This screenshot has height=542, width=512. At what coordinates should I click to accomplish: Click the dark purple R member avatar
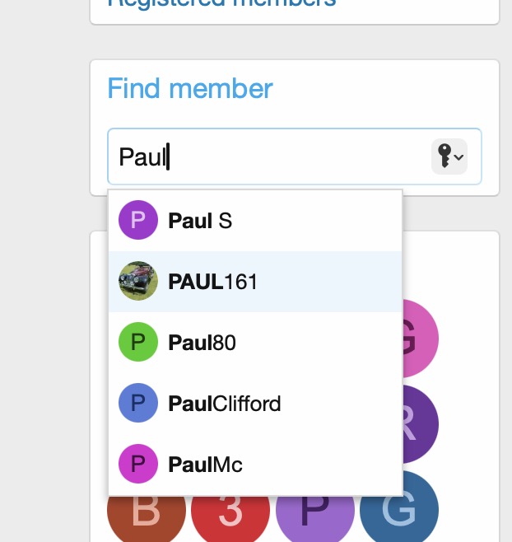click(420, 425)
